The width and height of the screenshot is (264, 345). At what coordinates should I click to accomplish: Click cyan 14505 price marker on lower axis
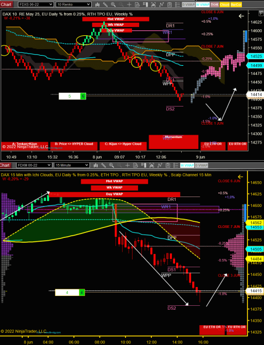click(256, 249)
